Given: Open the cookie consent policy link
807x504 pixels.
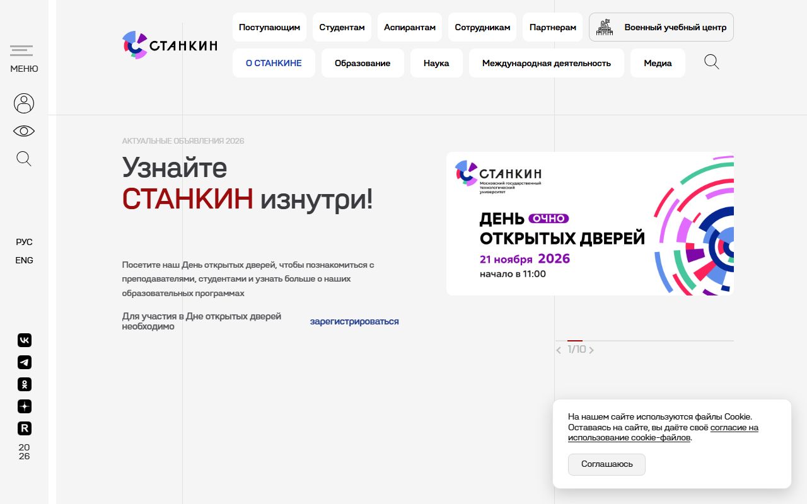Looking at the screenshot, I should point(663,432).
